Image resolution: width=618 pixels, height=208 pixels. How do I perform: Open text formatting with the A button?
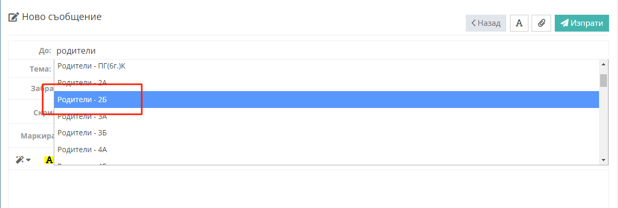pyautogui.click(x=519, y=23)
